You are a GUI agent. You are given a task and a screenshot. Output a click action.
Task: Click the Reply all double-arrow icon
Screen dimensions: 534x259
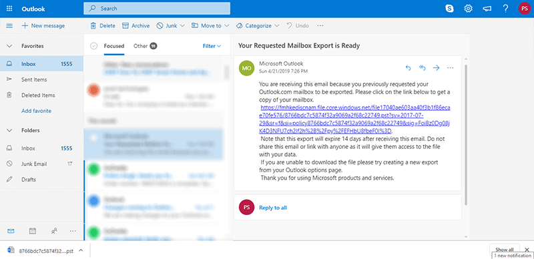click(423, 68)
